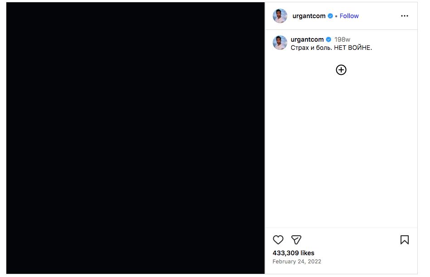The height and width of the screenshot is (277, 430).
Task: Open urgantcom profile from header username
Action: (309, 16)
